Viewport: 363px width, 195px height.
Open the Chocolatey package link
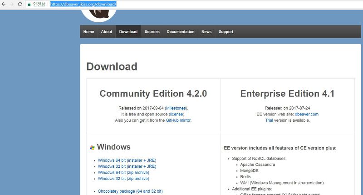[130, 191]
